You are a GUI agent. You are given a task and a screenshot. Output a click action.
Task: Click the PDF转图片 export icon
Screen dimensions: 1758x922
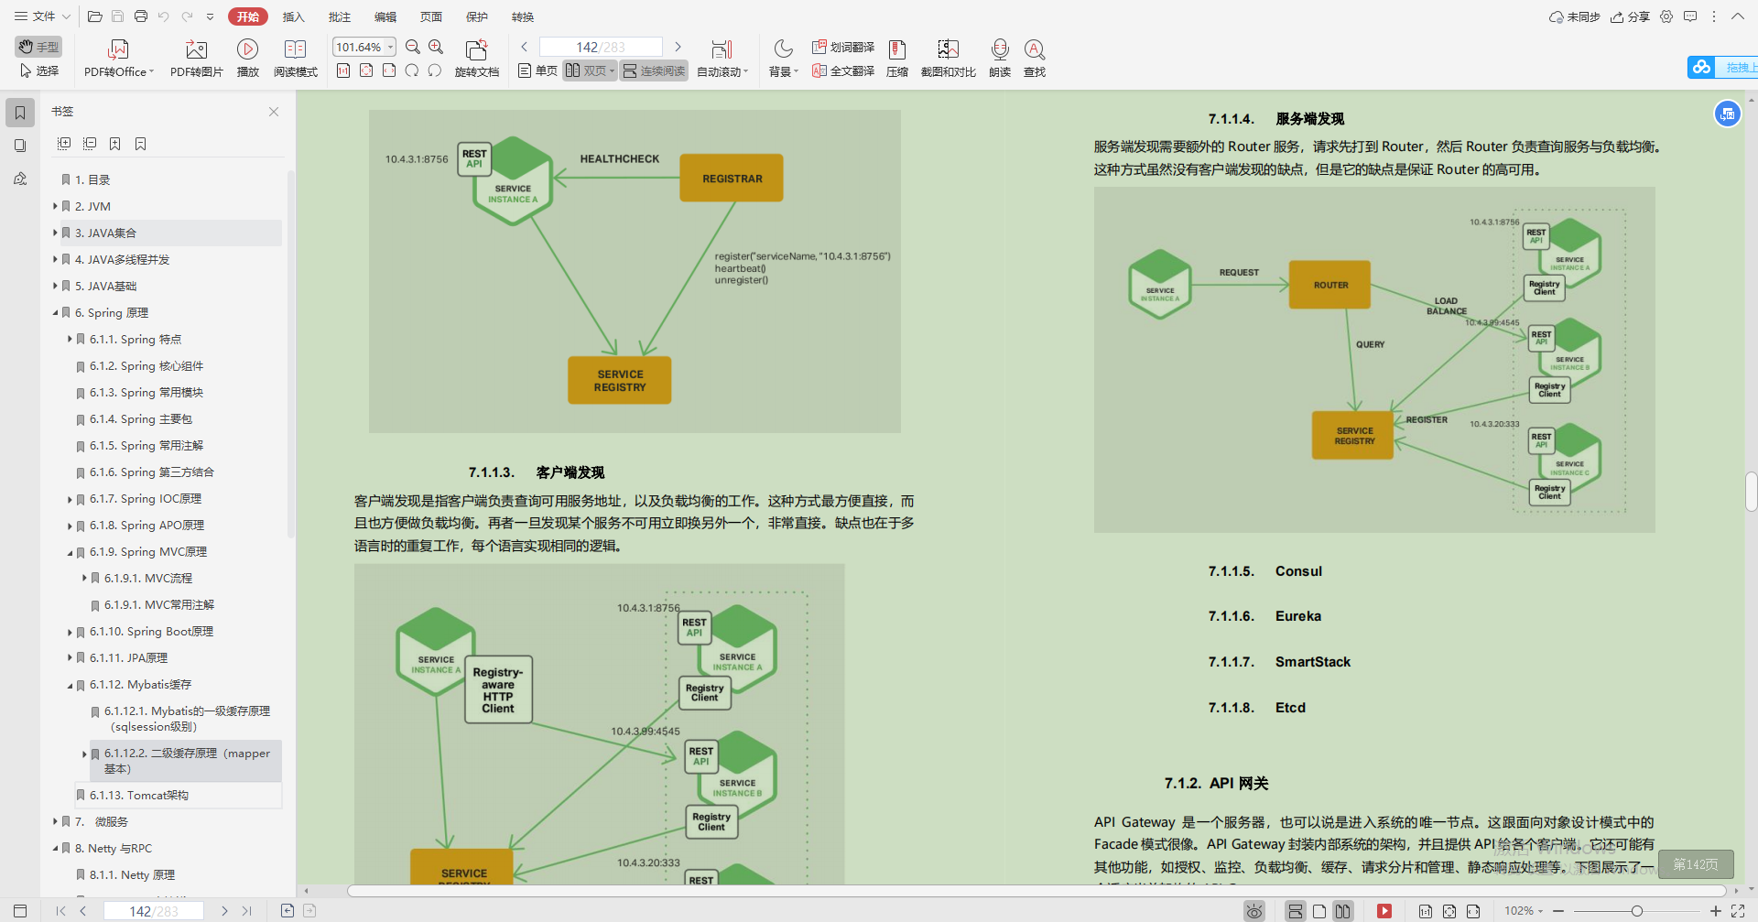pos(196,49)
